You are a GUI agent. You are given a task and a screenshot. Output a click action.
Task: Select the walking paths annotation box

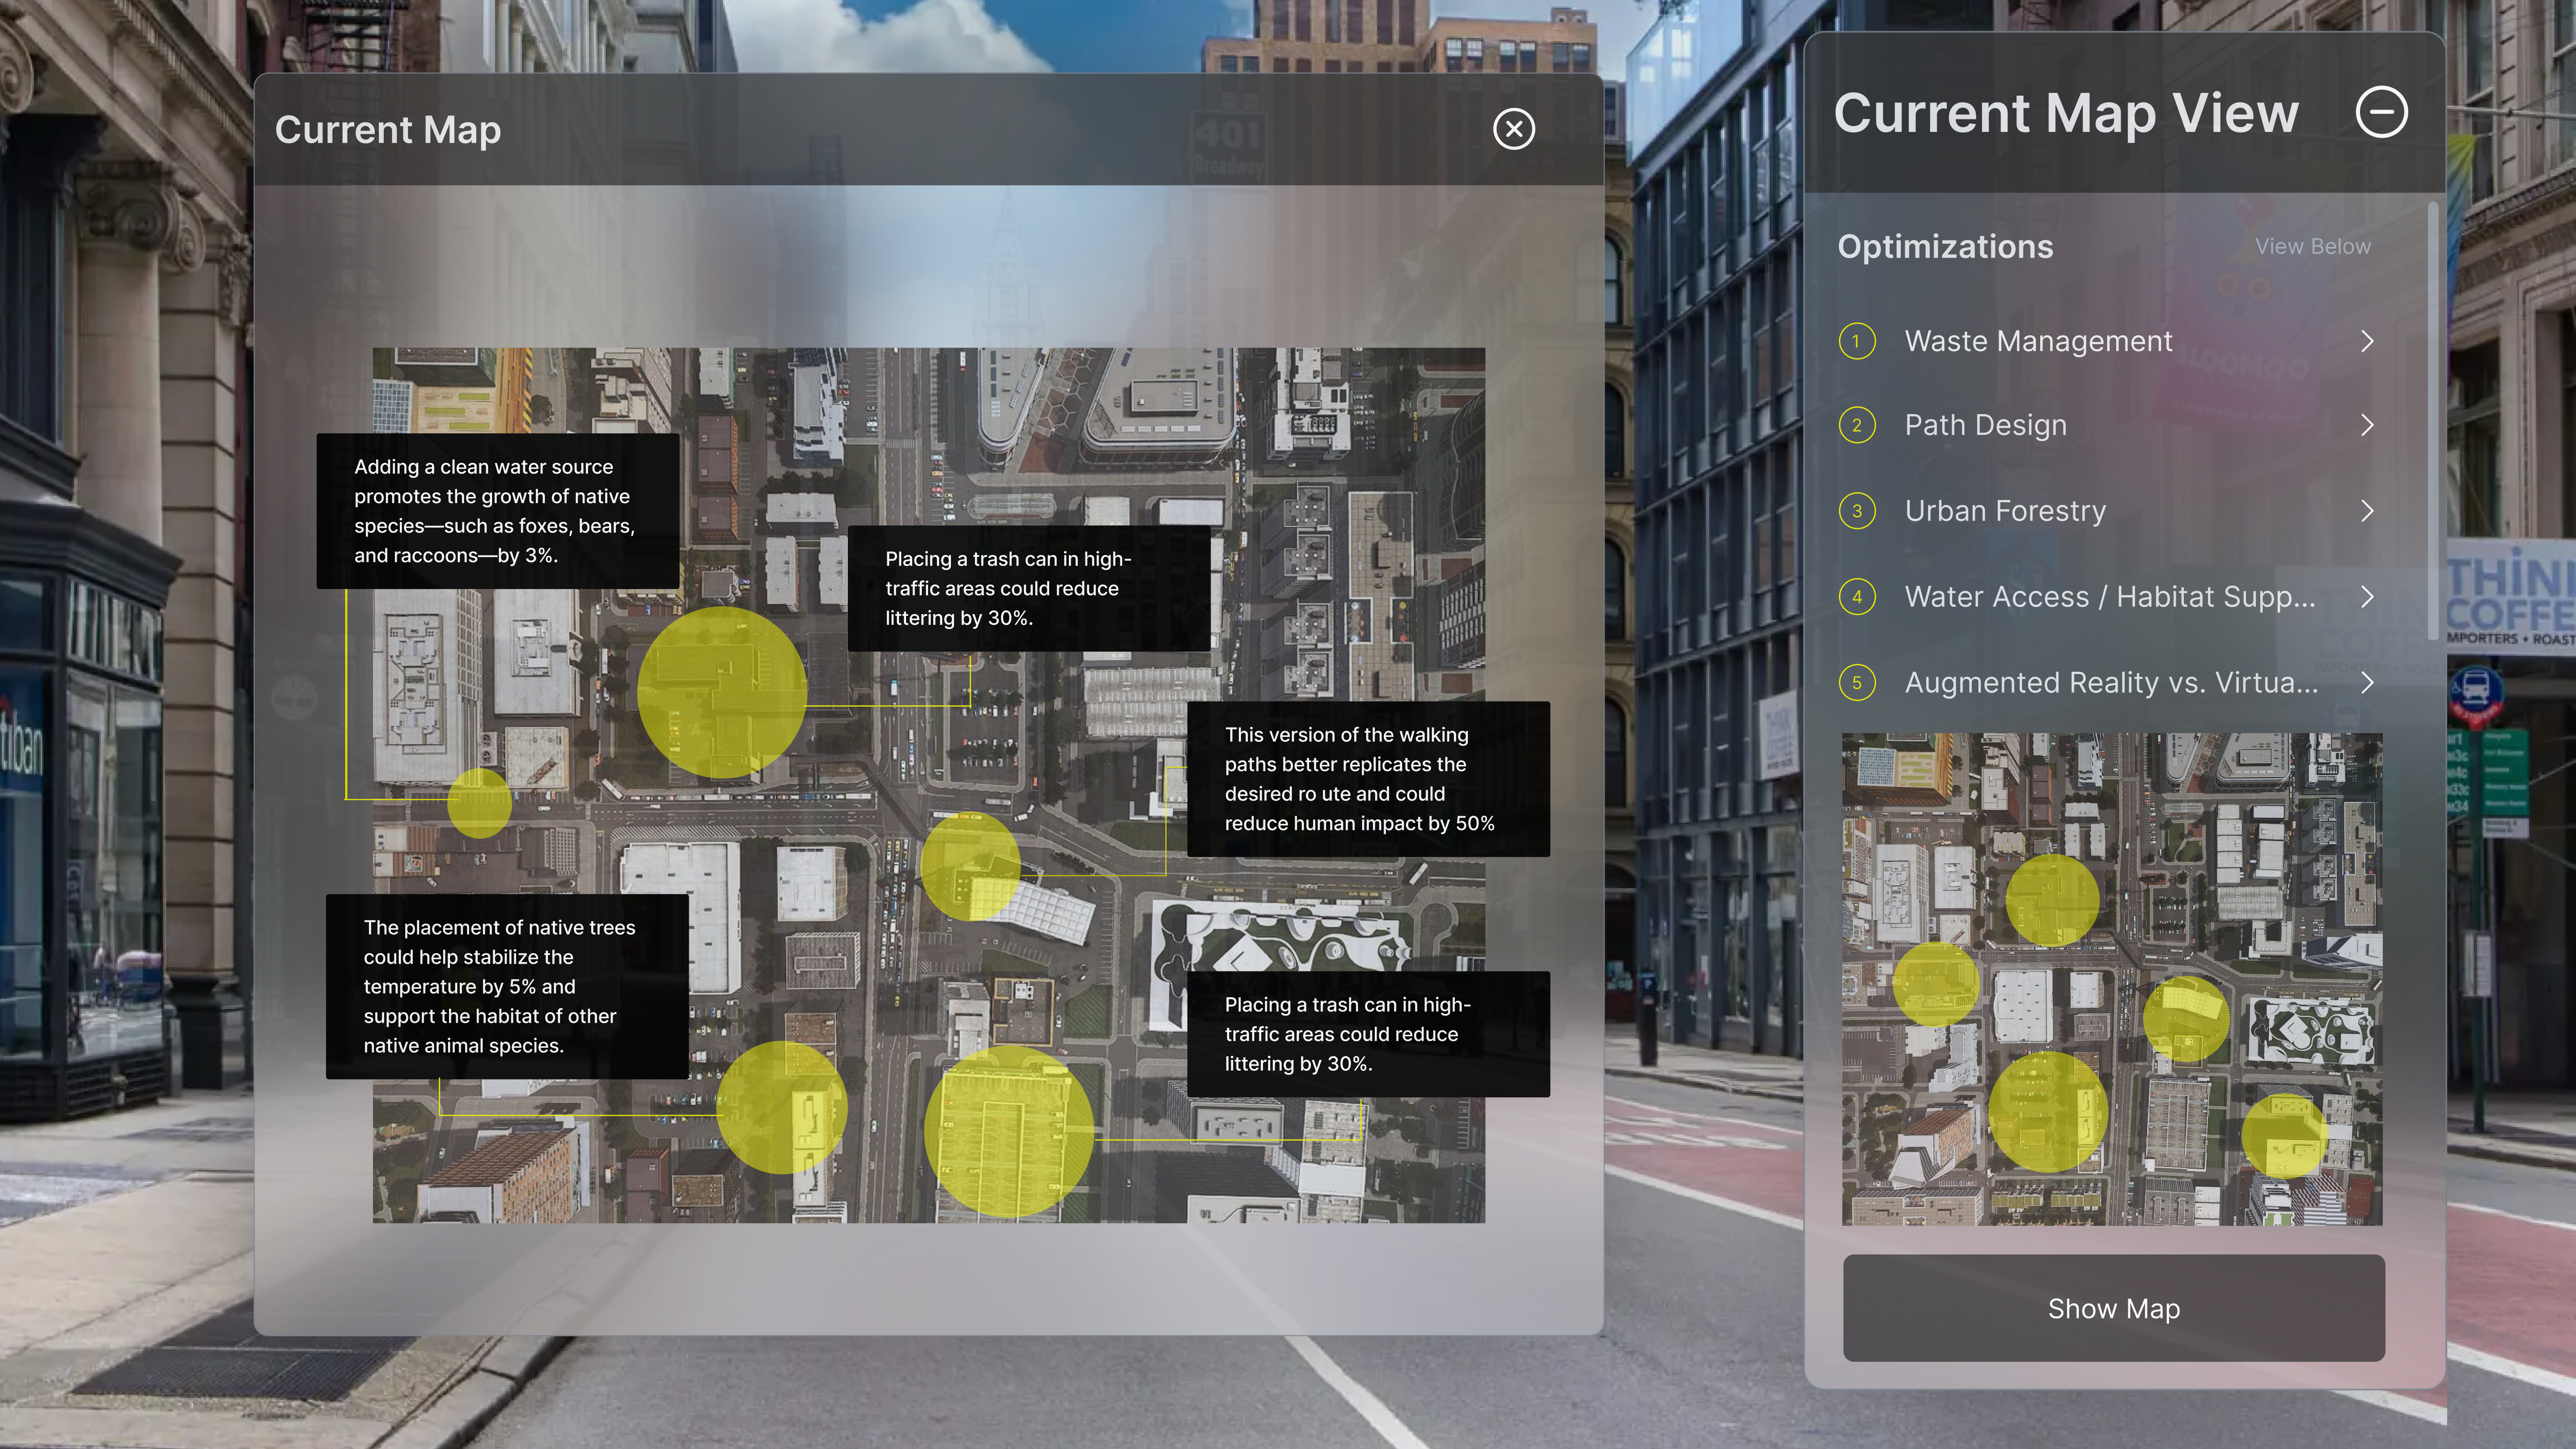1368,779
